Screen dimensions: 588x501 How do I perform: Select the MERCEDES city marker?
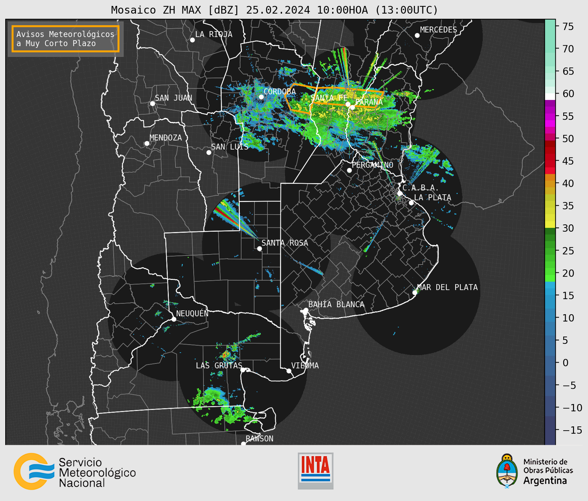pyautogui.click(x=417, y=36)
